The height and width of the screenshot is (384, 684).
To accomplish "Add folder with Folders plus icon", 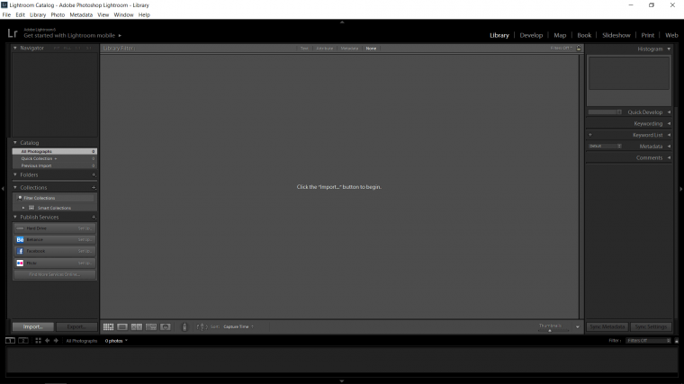I will [x=94, y=174].
